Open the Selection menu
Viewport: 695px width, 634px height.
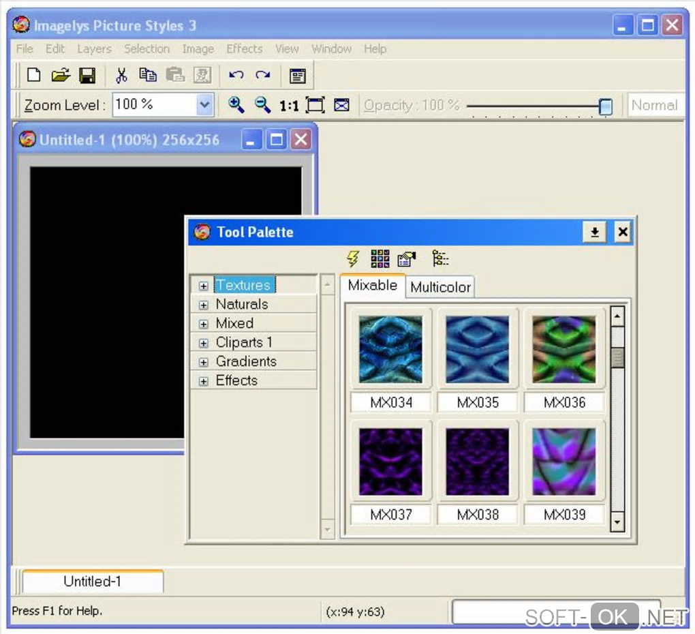(146, 48)
